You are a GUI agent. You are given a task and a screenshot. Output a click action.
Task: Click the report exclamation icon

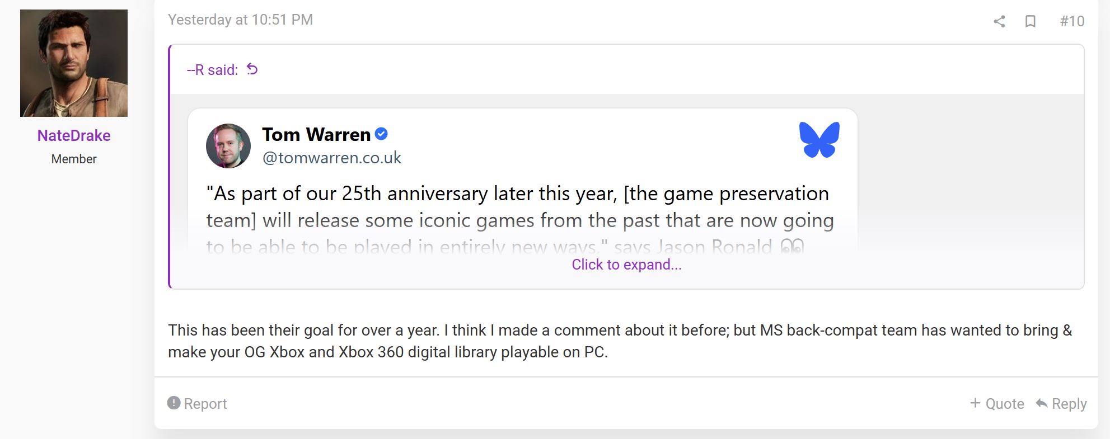click(174, 403)
